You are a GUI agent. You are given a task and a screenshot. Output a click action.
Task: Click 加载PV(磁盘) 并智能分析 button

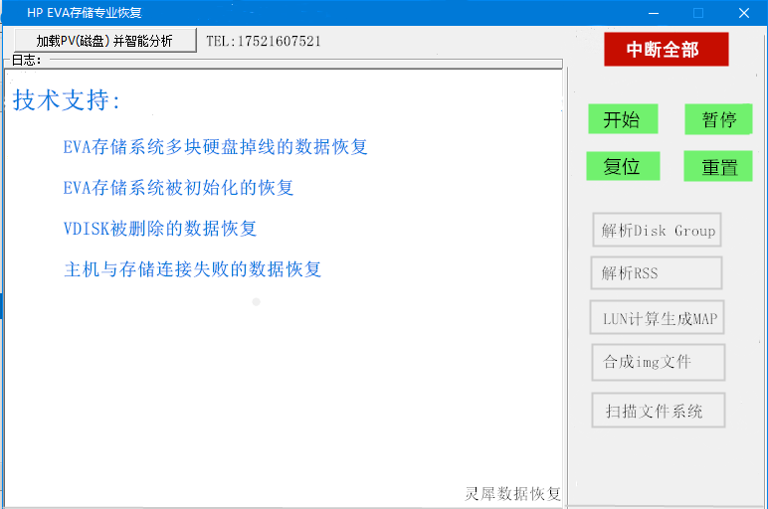click(x=105, y=41)
